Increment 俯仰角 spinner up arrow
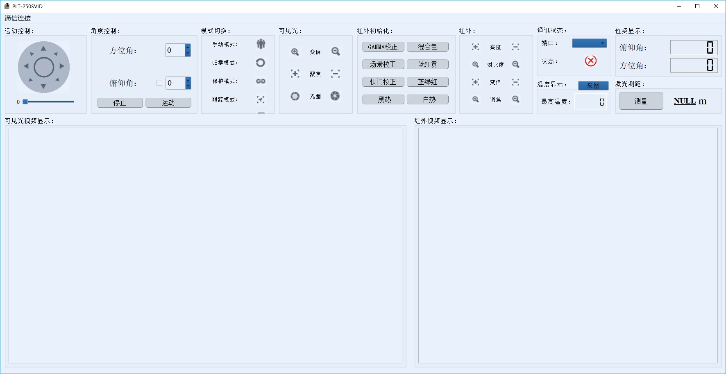Screen dimensions: 726x374 pyautogui.click(x=188, y=80)
